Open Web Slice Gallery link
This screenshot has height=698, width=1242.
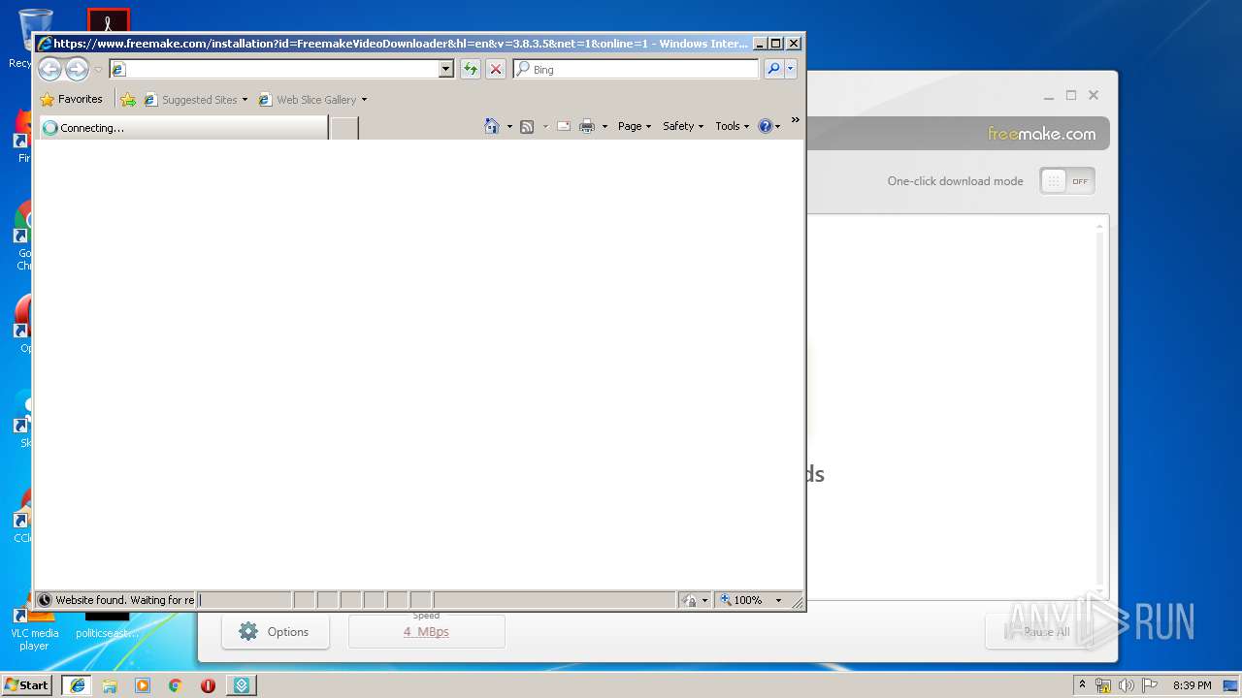tap(312, 99)
